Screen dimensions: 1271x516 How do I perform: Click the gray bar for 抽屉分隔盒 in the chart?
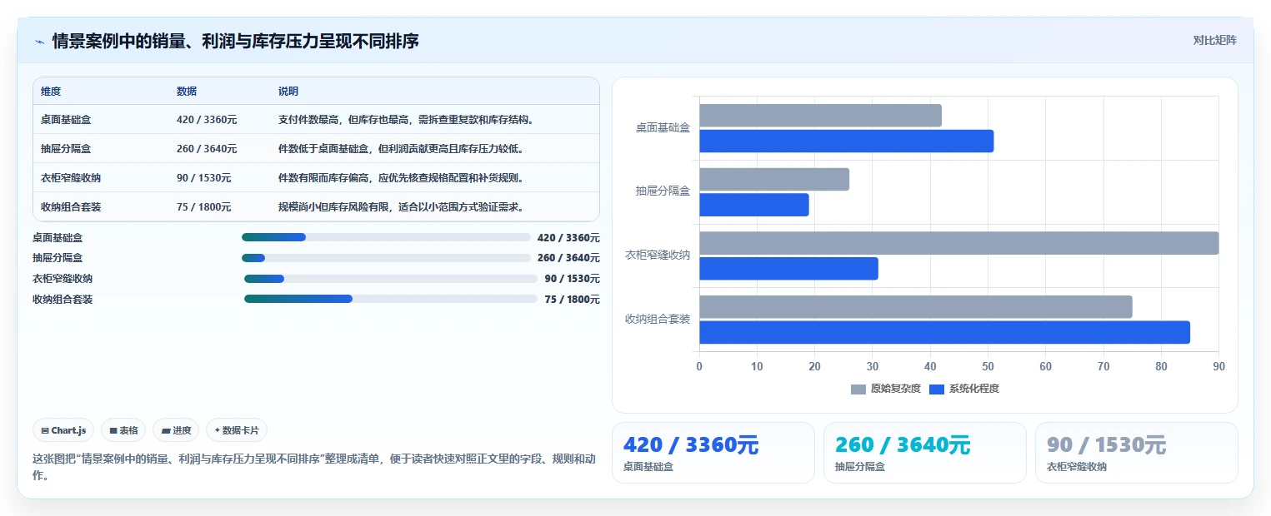(774, 179)
